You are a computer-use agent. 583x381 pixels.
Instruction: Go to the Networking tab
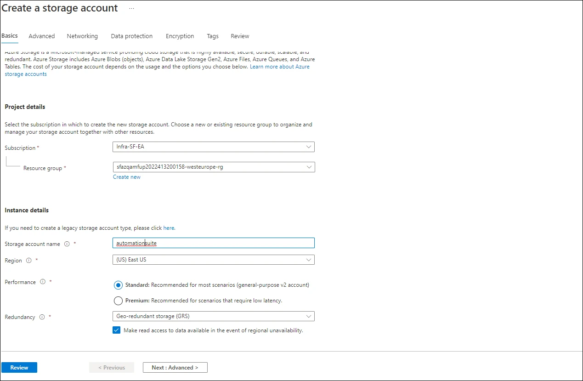(x=82, y=36)
